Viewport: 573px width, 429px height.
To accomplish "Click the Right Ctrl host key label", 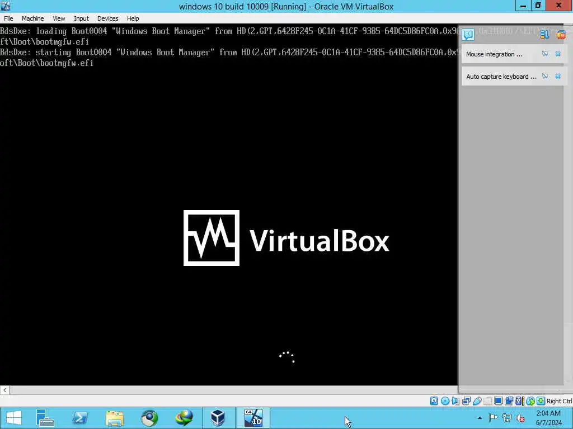I will [x=560, y=401].
